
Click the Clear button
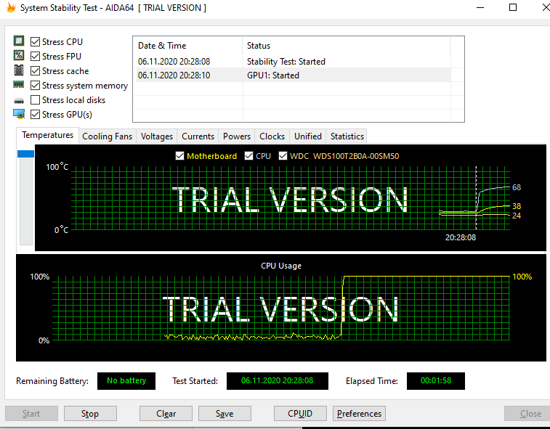coord(166,414)
